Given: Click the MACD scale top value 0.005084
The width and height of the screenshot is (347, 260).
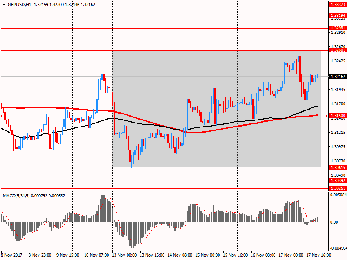Looking at the screenshot, I should 338,195.
